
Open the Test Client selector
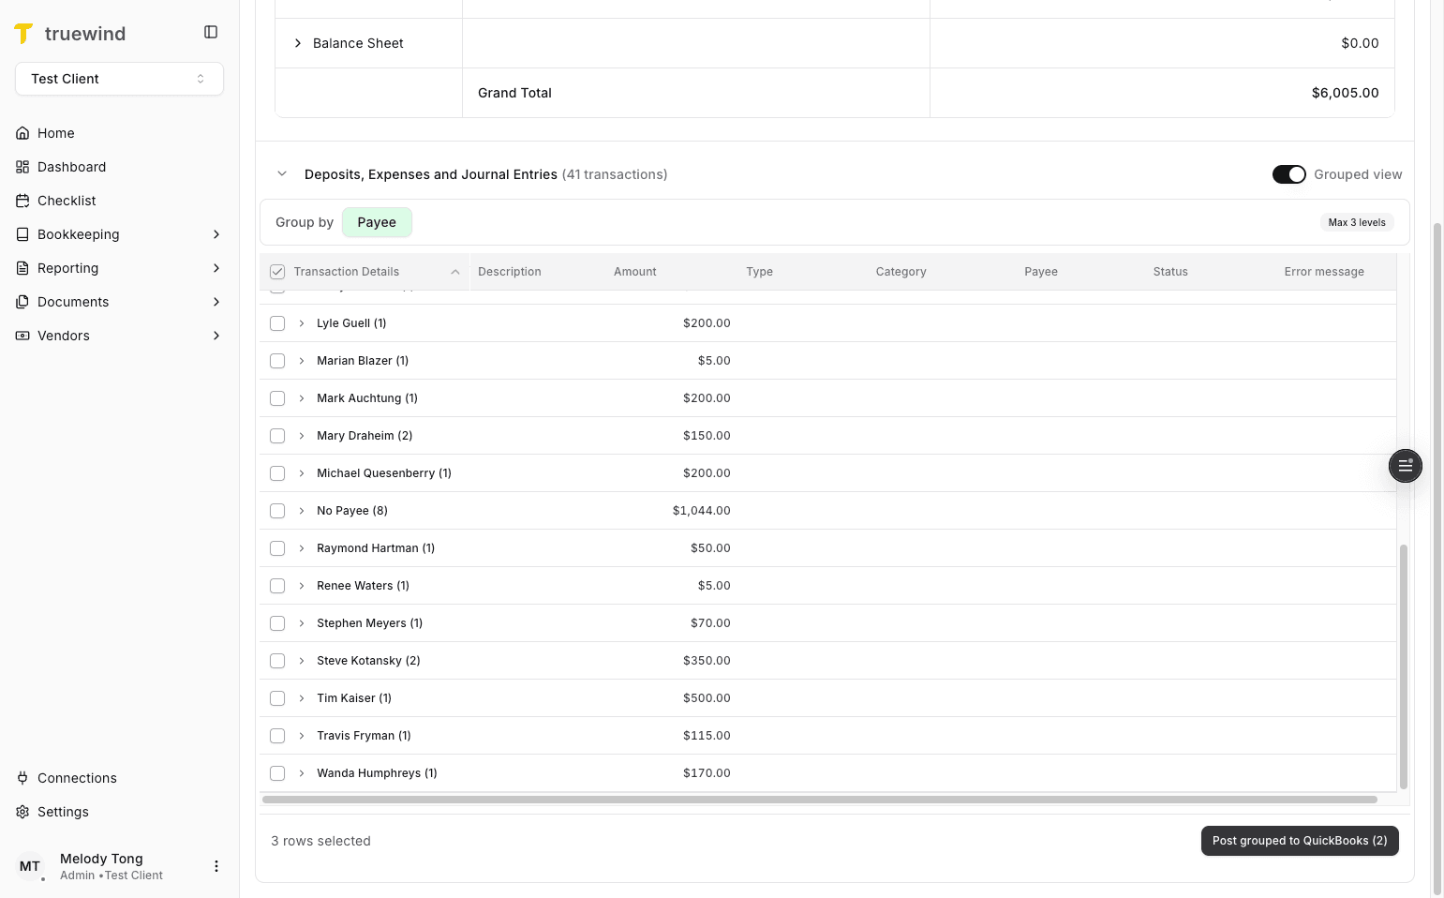[x=119, y=79]
